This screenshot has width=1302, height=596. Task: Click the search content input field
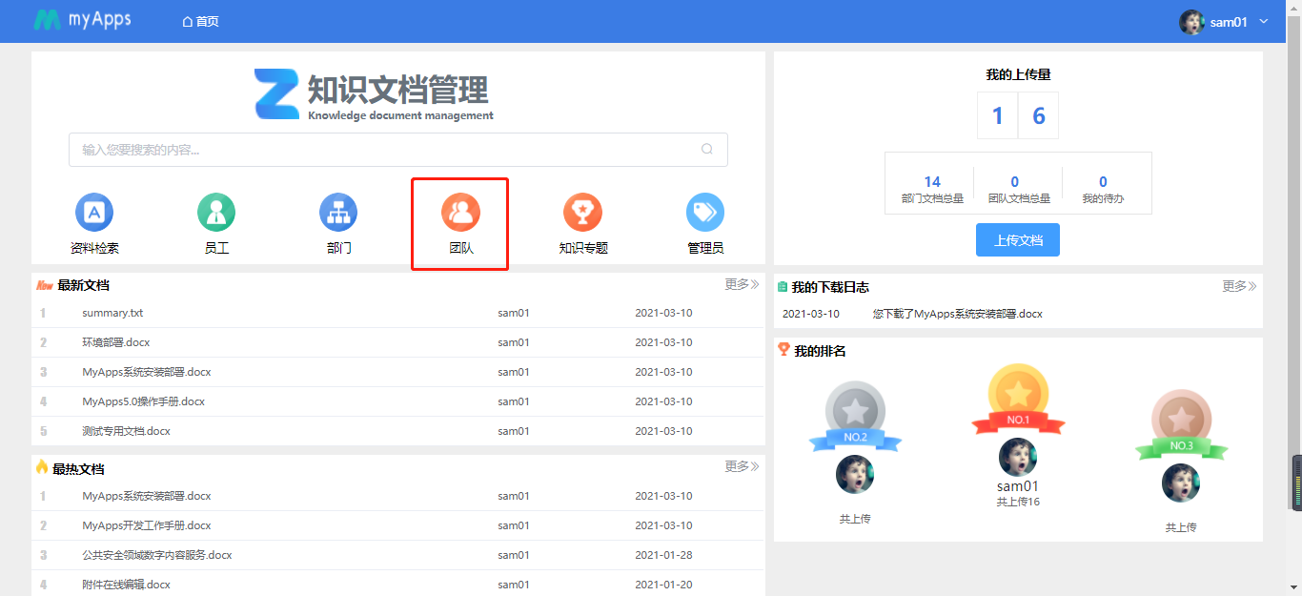[381, 150]
